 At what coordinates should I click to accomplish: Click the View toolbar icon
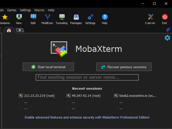19,17
